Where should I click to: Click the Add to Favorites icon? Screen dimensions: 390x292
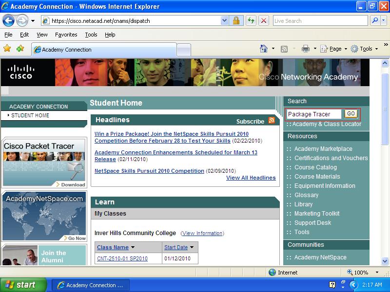(20, 48)
